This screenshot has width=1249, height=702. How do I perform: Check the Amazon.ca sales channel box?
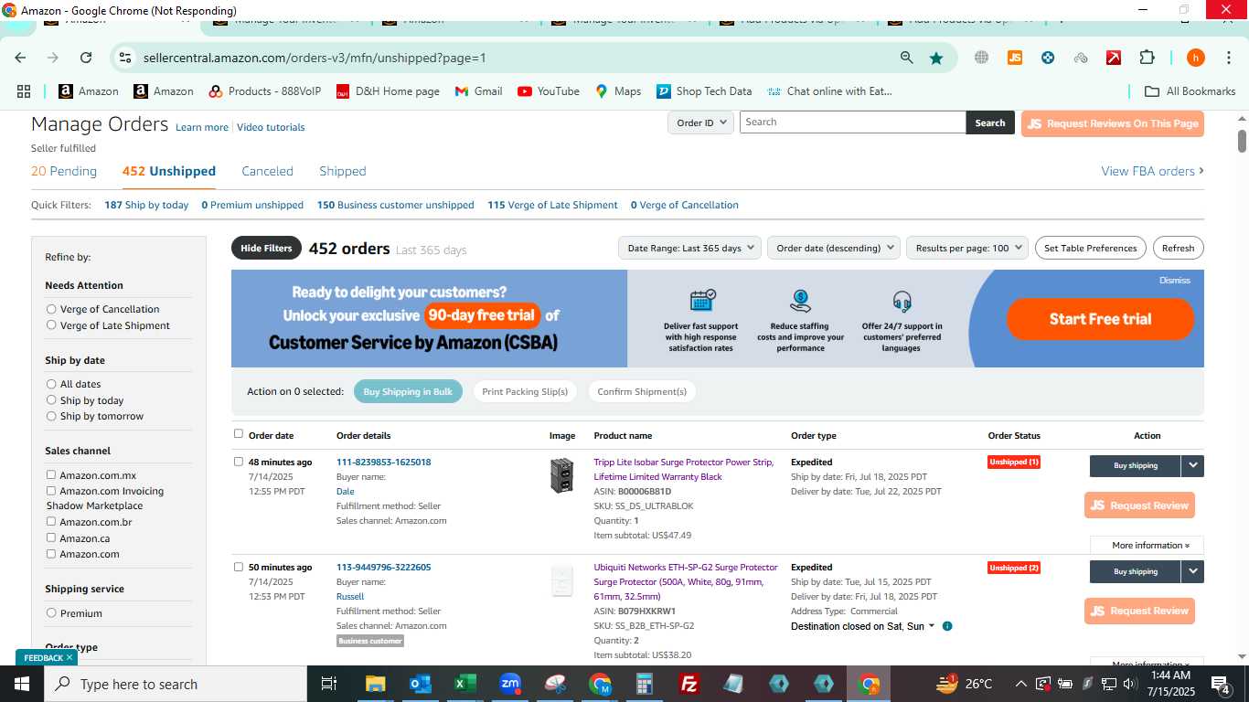(51, 537)
